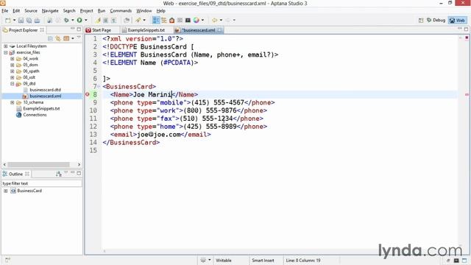
Task: Click the Save toolbar icon
Action: coord(21,20)
